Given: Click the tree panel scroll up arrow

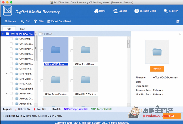Looking at the screenshot, I should point(36,33).
